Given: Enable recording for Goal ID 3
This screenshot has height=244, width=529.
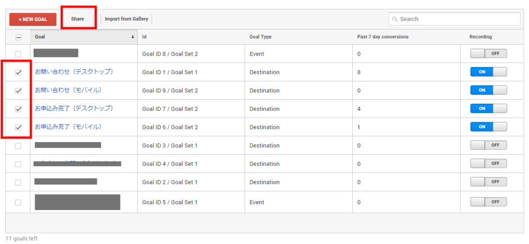Looking at the screenshot, I should click(x=489, y=145).
